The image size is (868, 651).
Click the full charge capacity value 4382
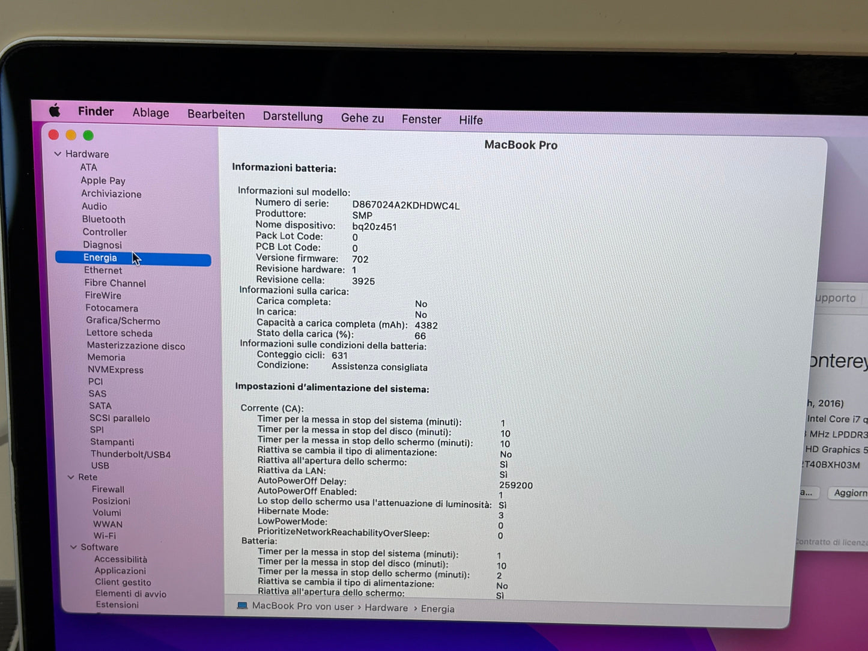pyautogui.click(x=426, y=325)
